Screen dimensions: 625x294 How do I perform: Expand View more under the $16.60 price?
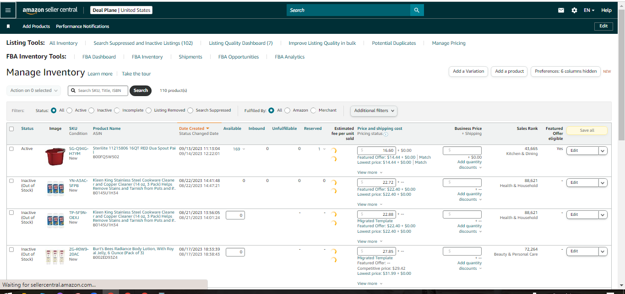(370, 172)
